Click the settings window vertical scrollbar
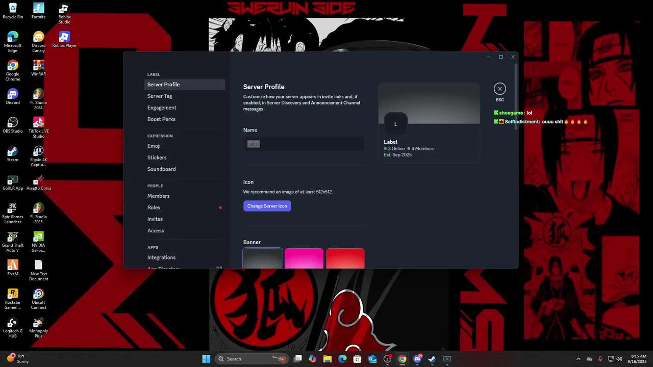The image size is (653, 367). [x=516, y=96]
